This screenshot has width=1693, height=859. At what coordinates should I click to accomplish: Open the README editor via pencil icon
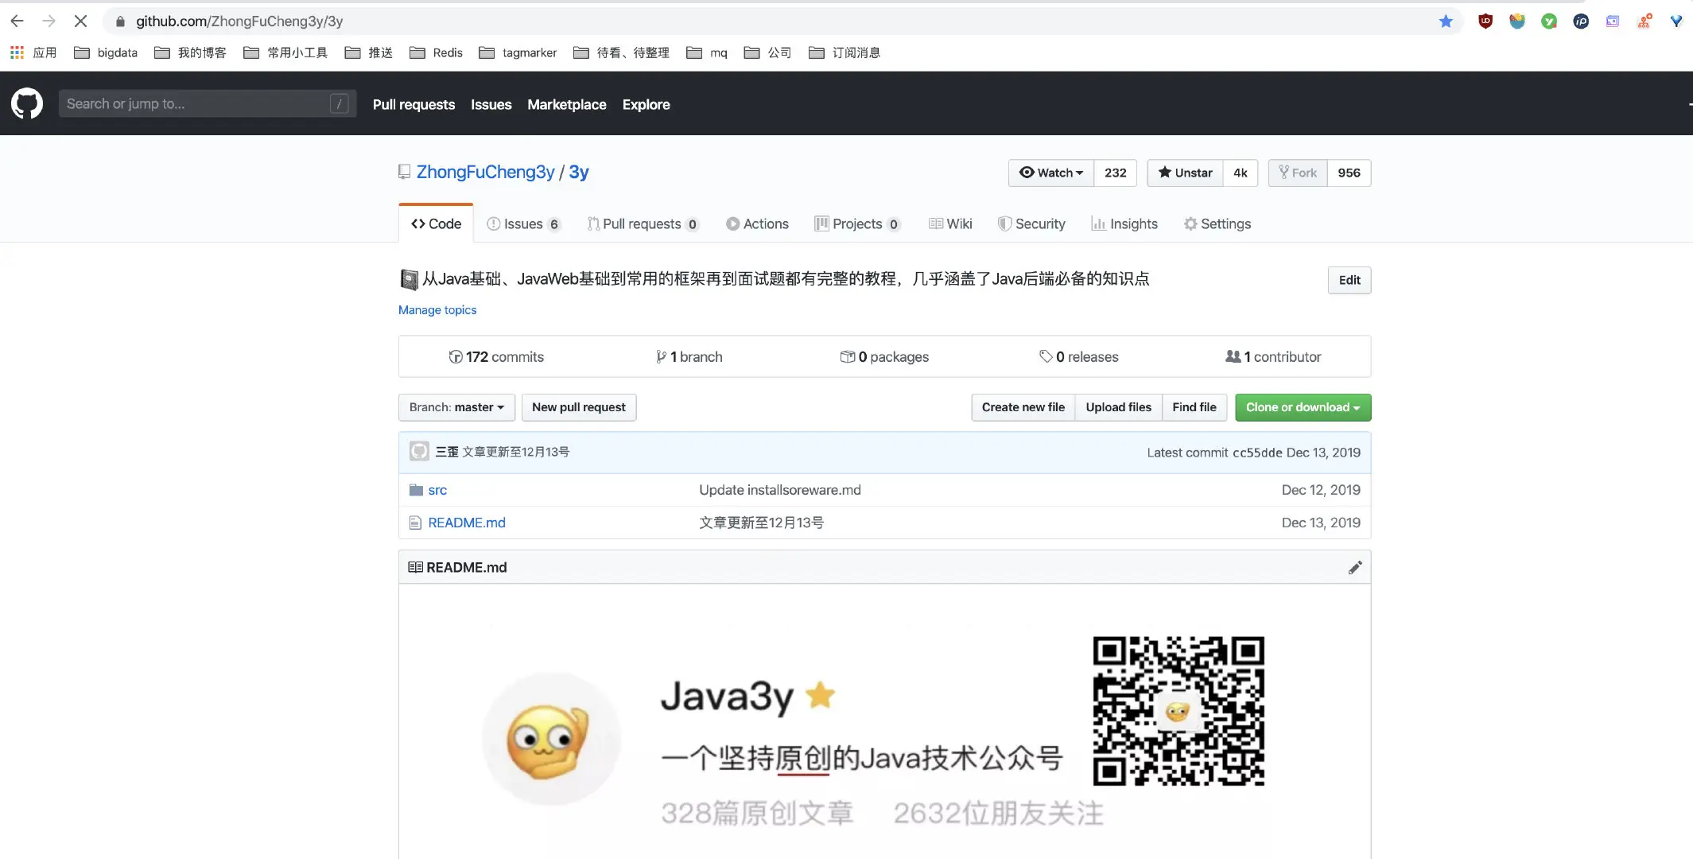click(x=1354, y=567)
